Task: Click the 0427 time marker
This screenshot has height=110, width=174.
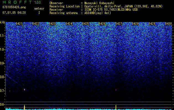Action: pyautogui.click(x=119, y=24)
